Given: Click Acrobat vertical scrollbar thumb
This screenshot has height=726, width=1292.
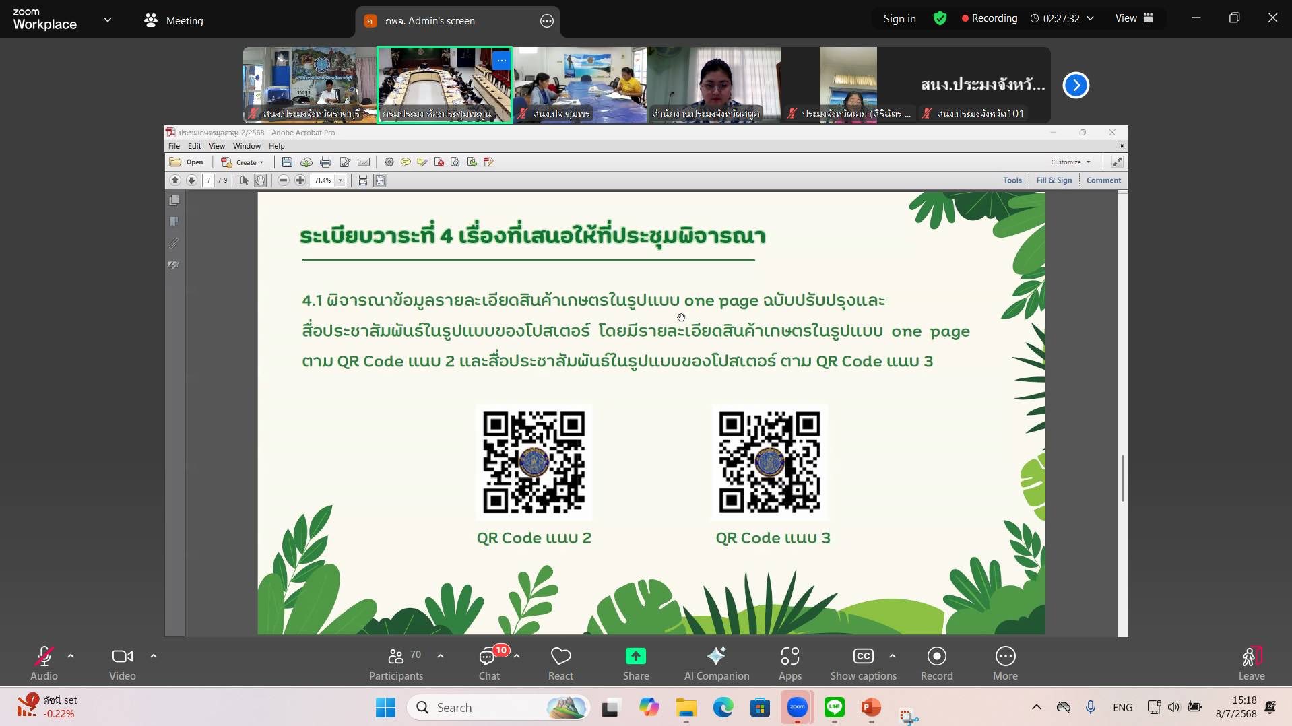Looking at the screenshot, I should point(1123,478).
